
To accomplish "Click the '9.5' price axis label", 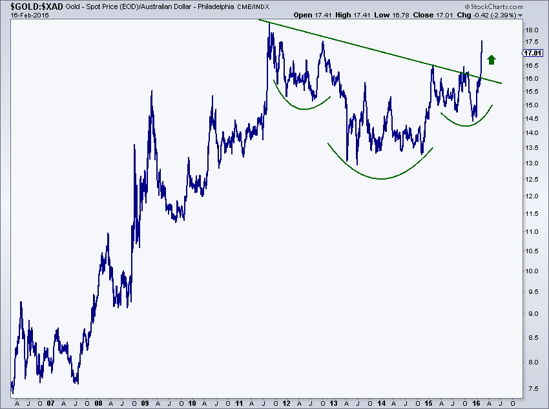I will click(533, 291).
